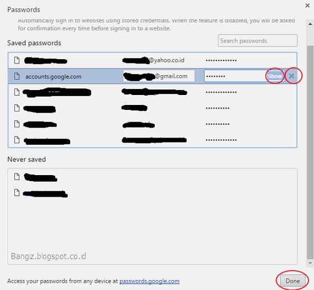Click the @gmail.com username field
The height and width of the screenshot is (290, 314).
coord(159,76)
